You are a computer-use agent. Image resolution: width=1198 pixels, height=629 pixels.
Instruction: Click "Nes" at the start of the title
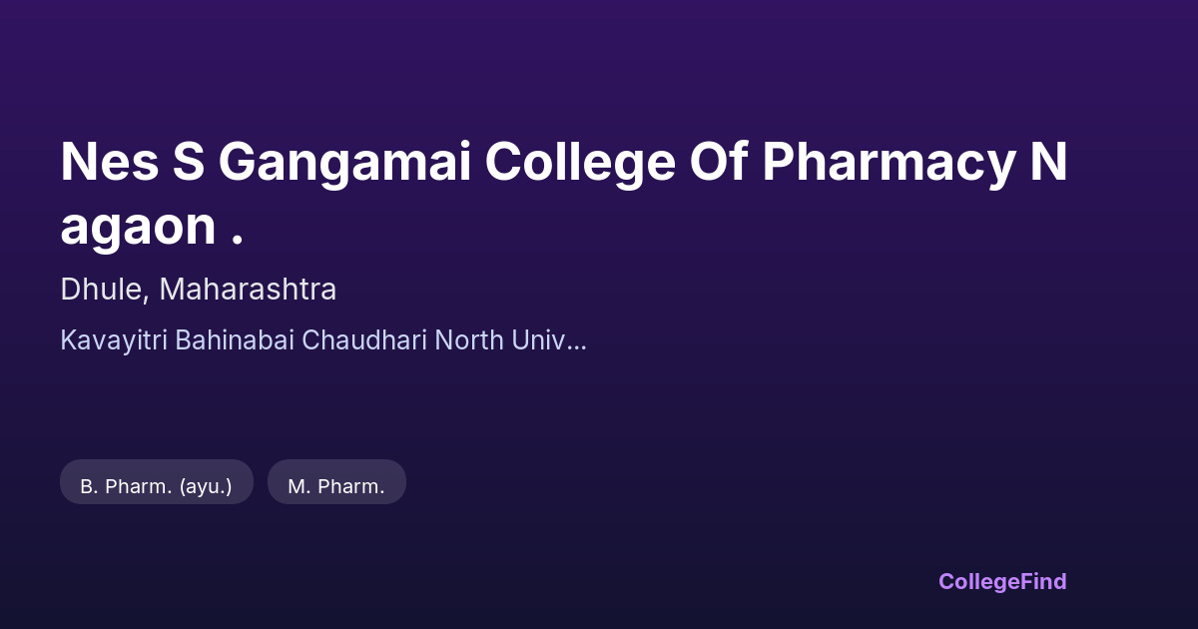pos(109,162)
